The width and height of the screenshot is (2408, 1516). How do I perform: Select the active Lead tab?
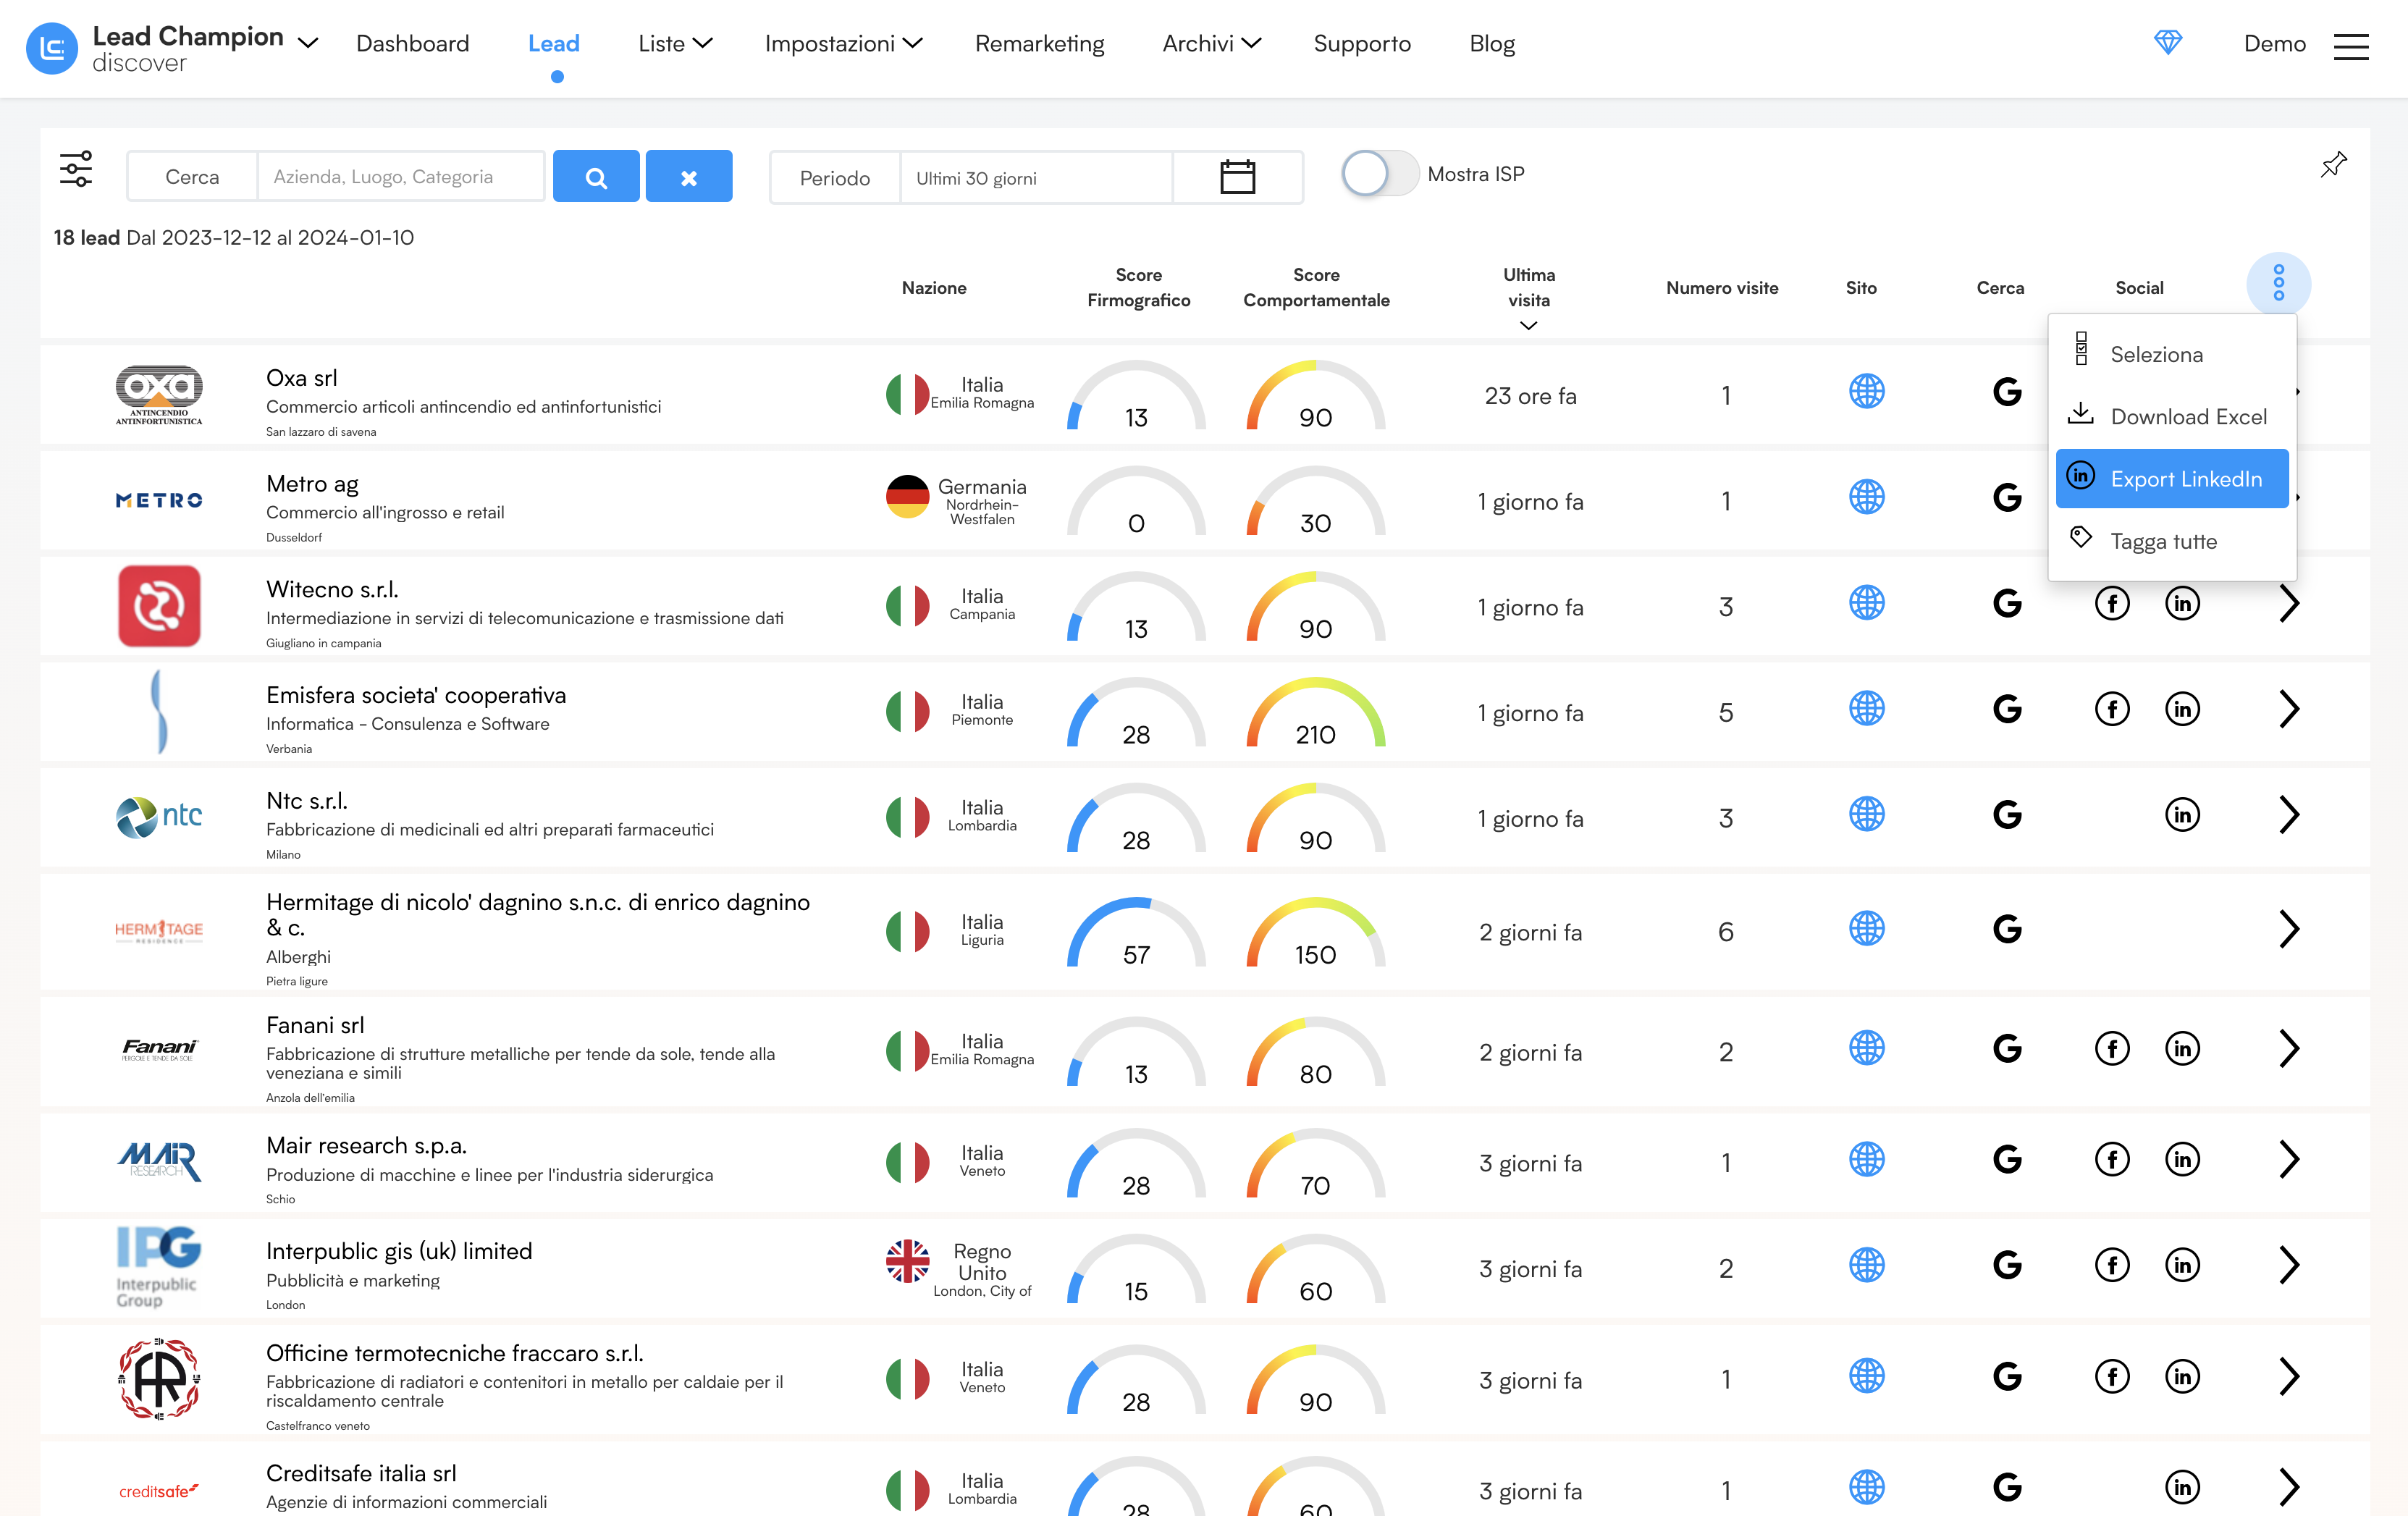click(553, 43)
